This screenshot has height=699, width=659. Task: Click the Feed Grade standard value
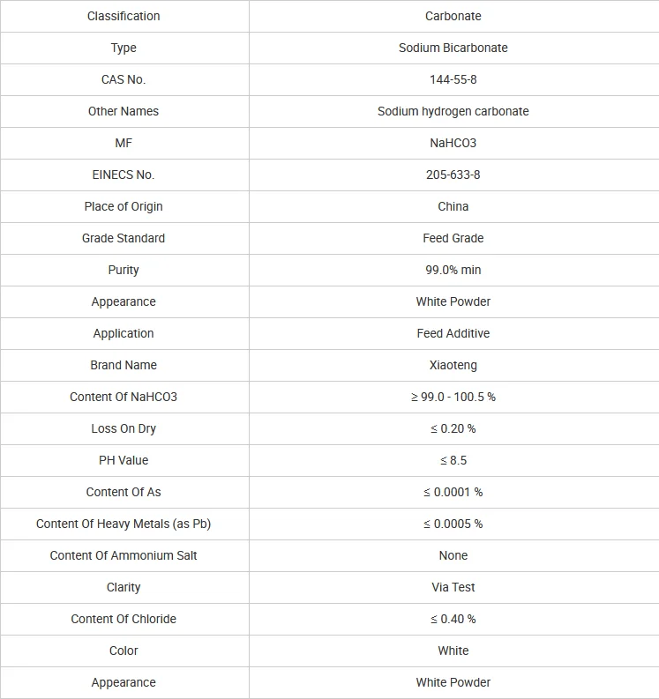pos(453,238)
